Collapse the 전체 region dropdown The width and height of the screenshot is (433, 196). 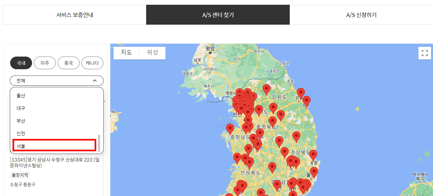(57, 81)
